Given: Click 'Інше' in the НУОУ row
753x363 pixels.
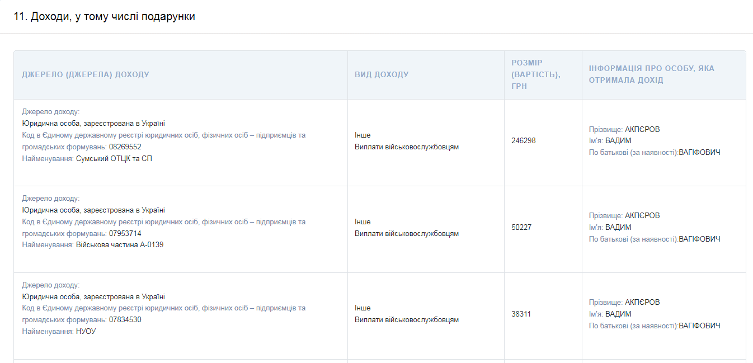Looking at the screenshot, I should pyautogui.click(x=363, y=308).
